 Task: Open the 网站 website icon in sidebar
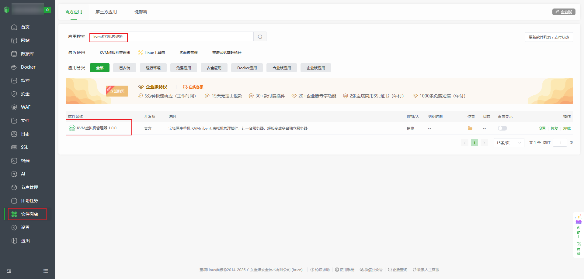coord(14,40)
